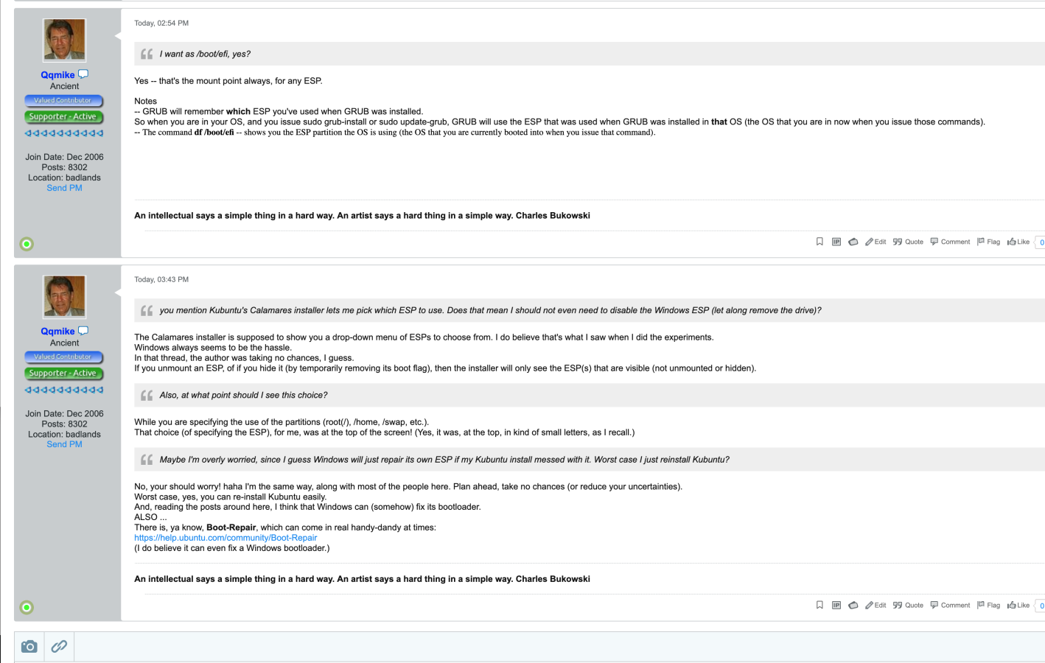Comment on the 02:54 PM post

click(x=950, y=242)
